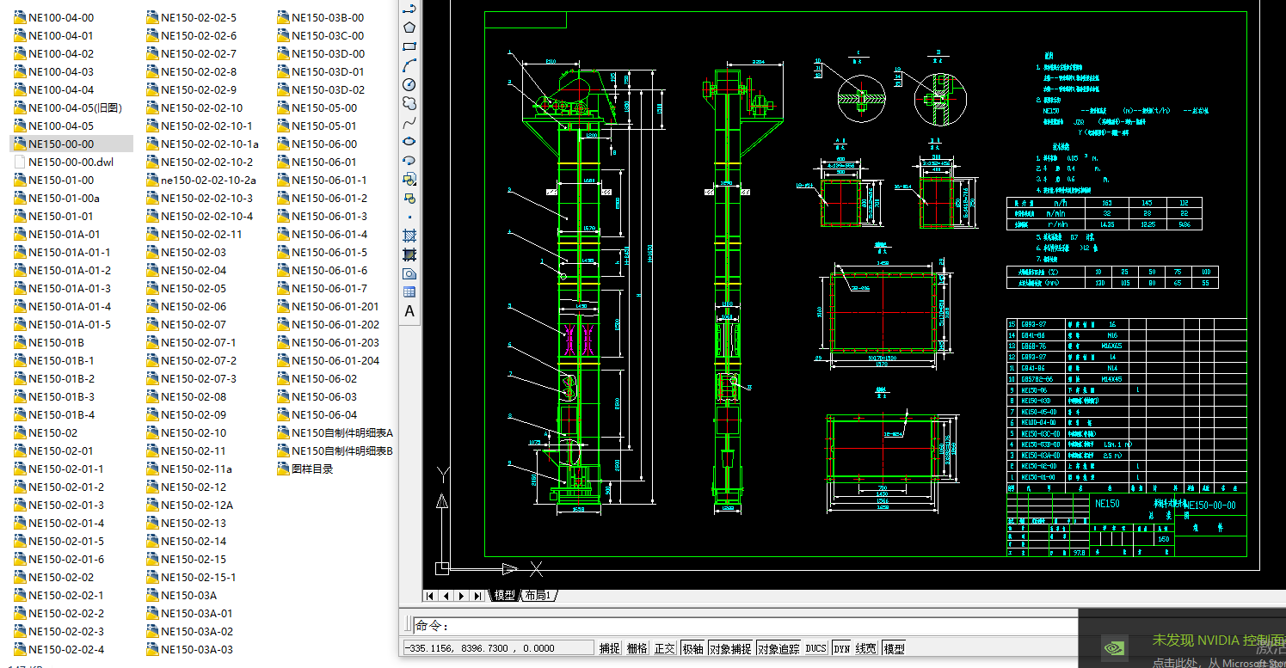Select the NE150-02-02-10-1a folder
This screenshot has height=668, width=1286.
pyautogui.click(x=202, y=144)
